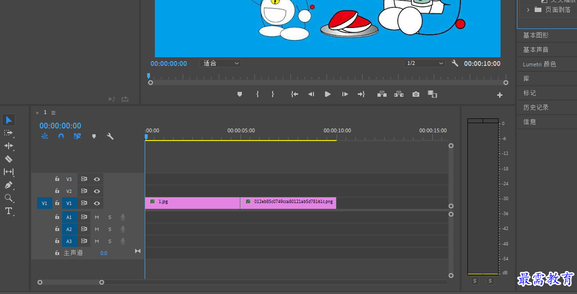Select the 012eb85c0749cca80121ab5d78161c.png clip
Viewport: 577px width, 294px height.
click(288, 203)
